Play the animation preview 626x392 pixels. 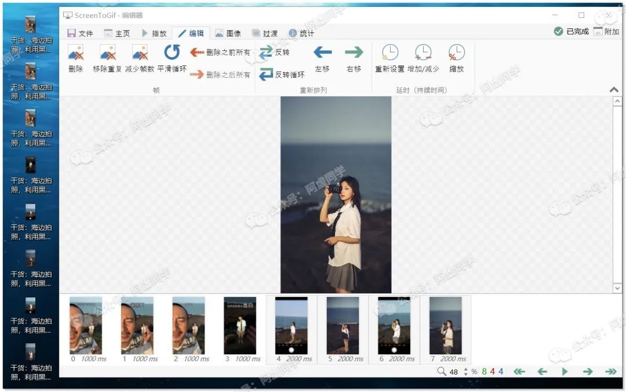[x=565, y=372]
